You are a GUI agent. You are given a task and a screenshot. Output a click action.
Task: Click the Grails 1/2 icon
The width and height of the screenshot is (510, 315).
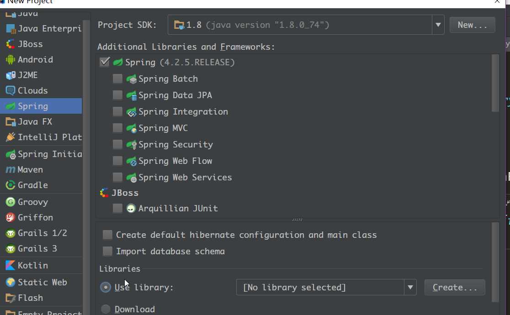(11, 233)
